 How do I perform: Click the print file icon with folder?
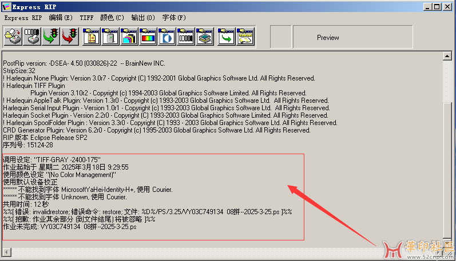click(x=13, y=37)
